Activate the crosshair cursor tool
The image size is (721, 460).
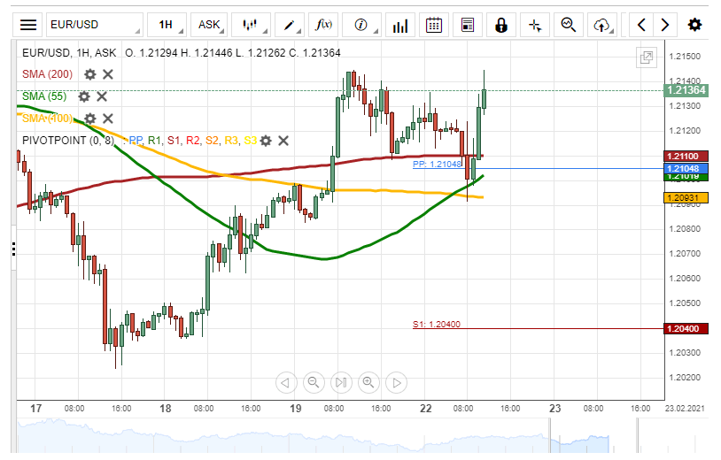click(535, 25)
